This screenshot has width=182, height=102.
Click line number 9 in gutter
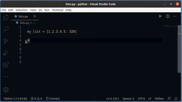point(20,62)
